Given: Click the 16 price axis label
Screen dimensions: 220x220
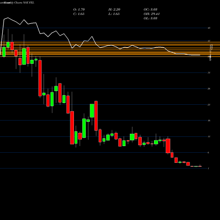Looking at the screenshot, I should 209,121.
